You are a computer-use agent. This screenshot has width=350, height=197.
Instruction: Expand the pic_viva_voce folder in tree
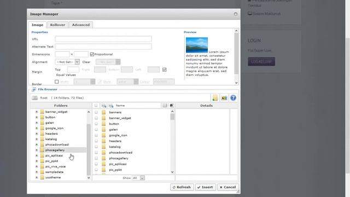(37, 166)
